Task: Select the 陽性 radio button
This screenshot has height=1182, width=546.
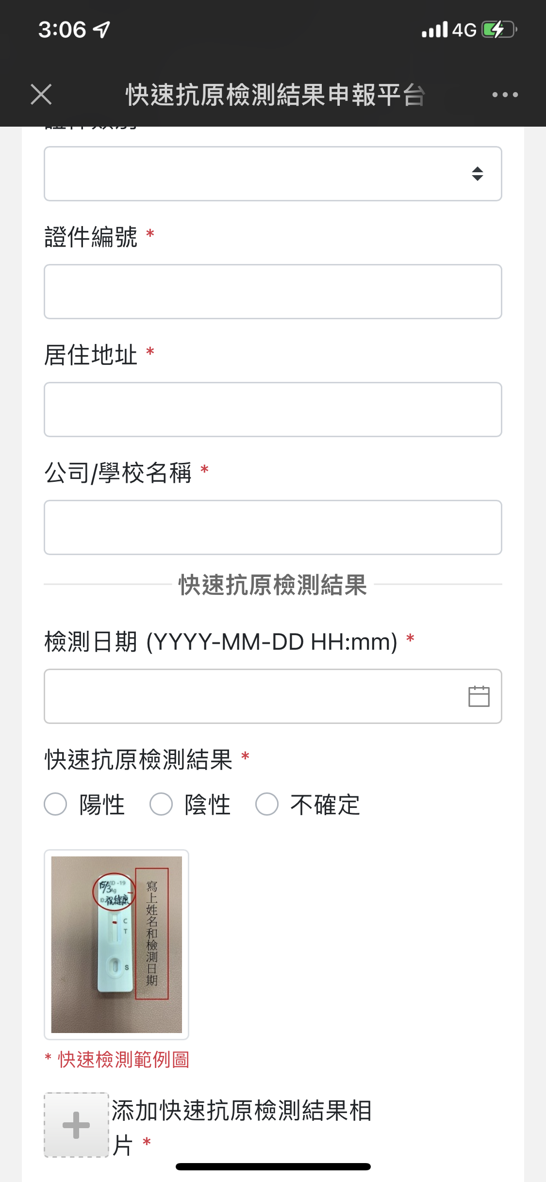Action: coord(55,804)
